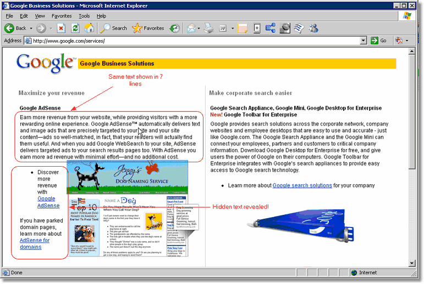
Task: Open the File menu
Action: (9, 16)
